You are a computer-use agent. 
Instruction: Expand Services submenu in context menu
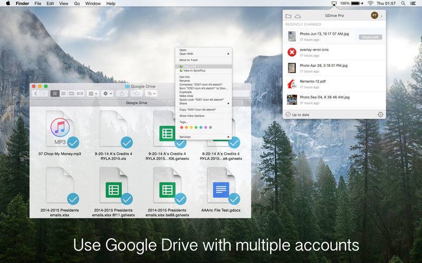point(203,137)
